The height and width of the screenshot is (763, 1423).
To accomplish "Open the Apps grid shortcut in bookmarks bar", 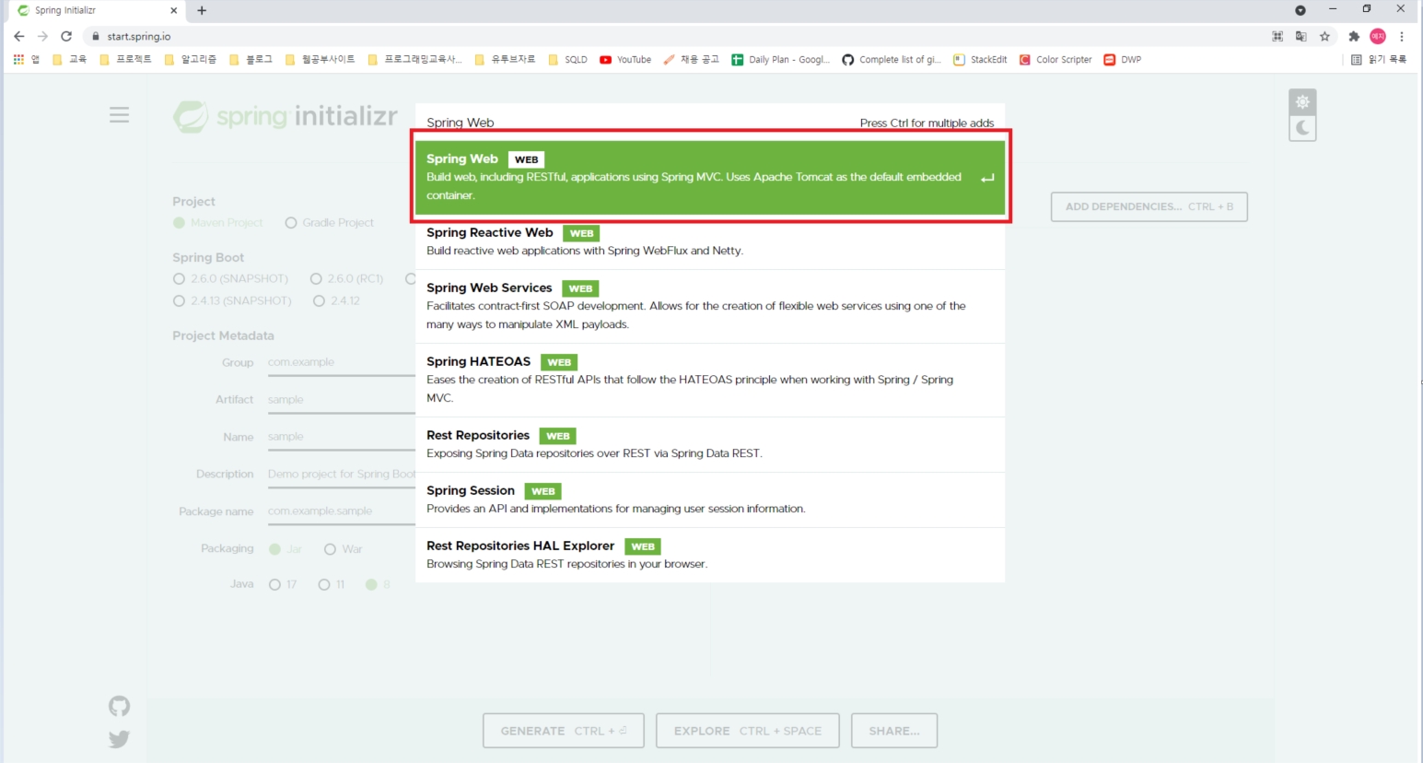I will pyautogui.click(x=27, y=59).
